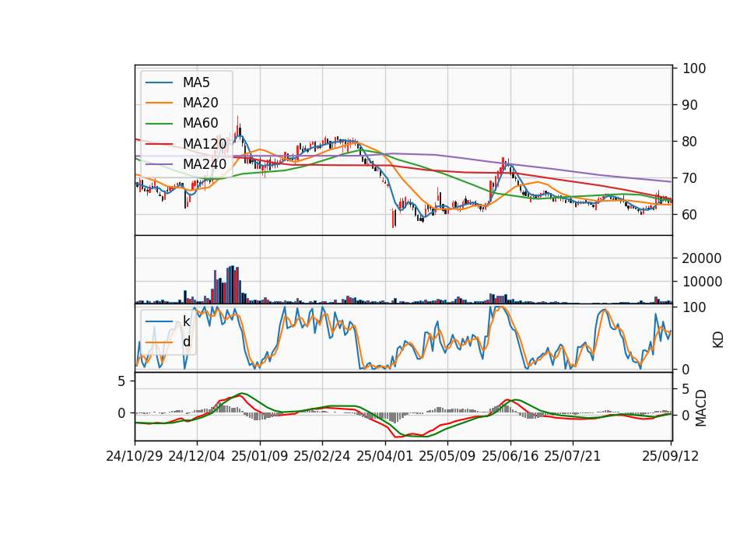
Task: Click the right-side MACD axis value 5
Action: [x=686, y=390]
